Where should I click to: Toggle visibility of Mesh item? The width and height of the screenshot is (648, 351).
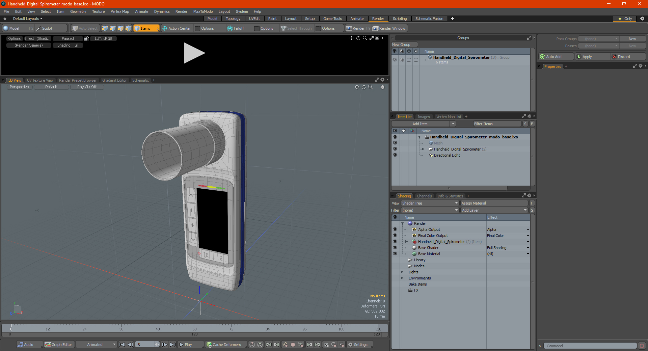click(x=395, y=143)
